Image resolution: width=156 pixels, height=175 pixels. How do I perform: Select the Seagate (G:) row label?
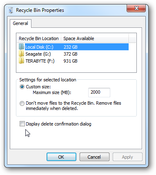[x=38, y=54]
